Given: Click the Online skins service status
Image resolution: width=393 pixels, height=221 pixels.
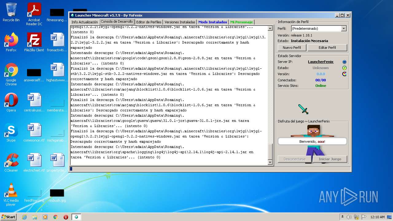Looking at the screenshot, I should click(321, 86).
